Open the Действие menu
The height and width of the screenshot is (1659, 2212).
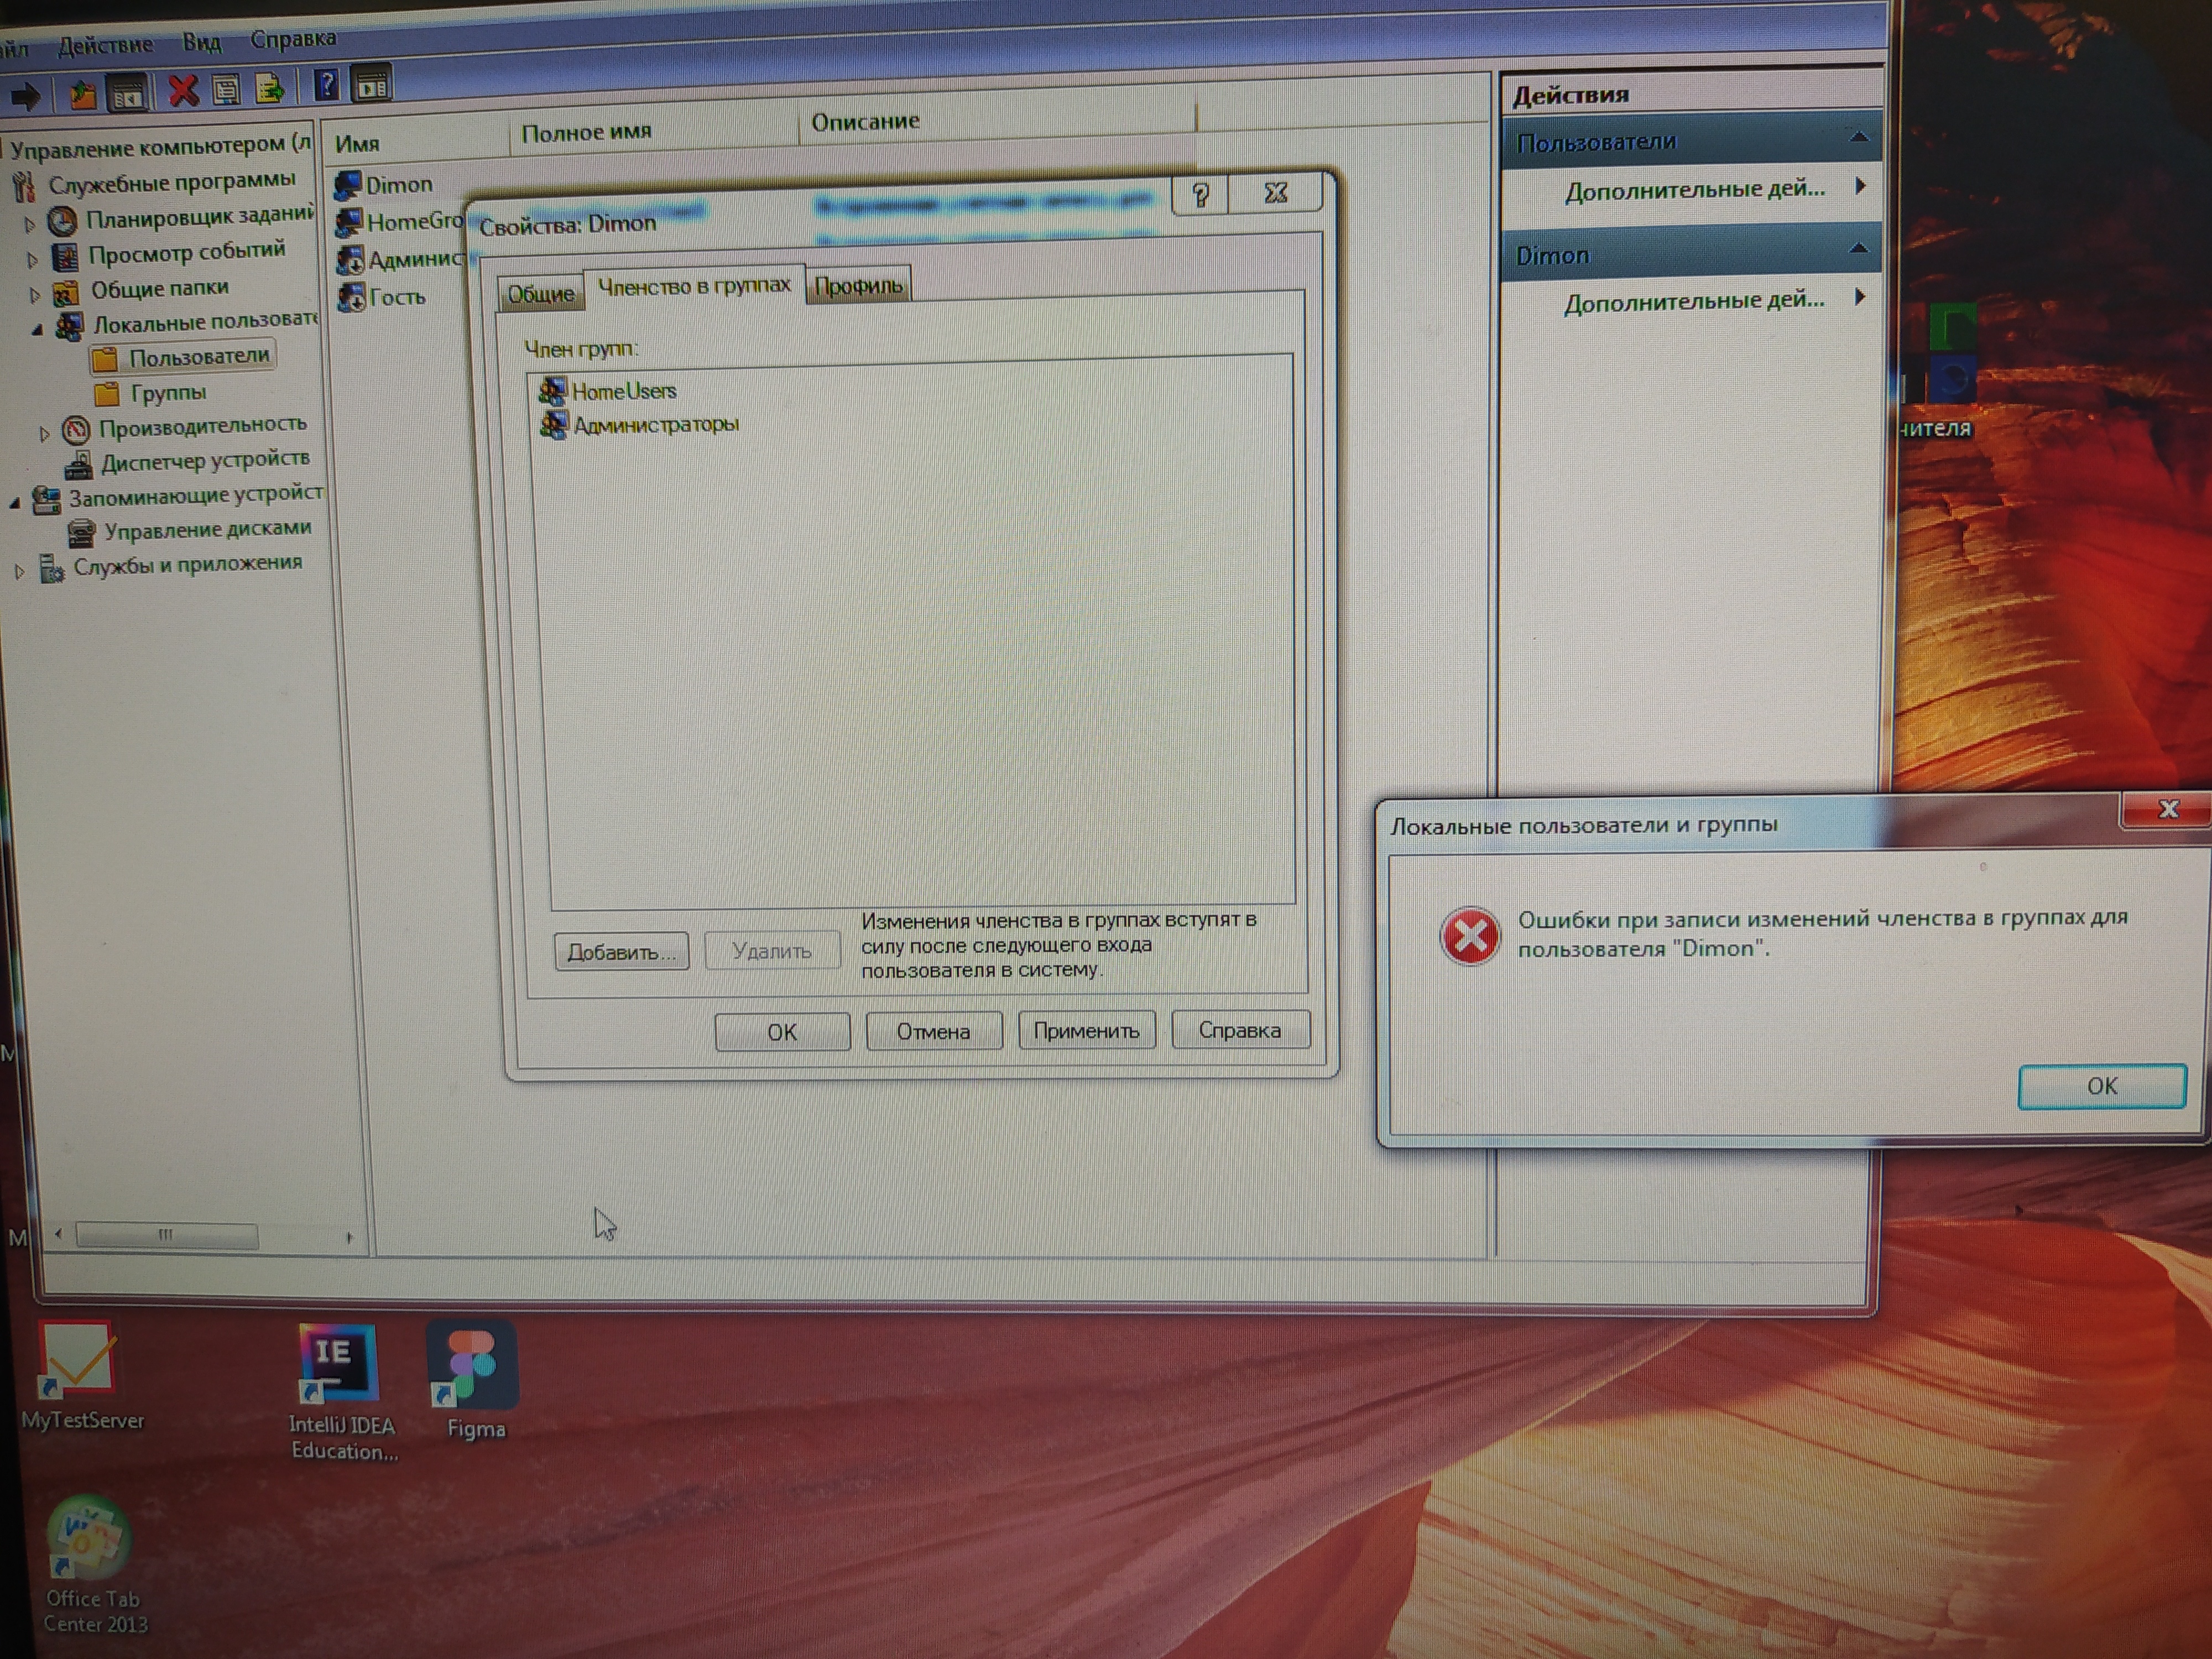coord(105,45)
